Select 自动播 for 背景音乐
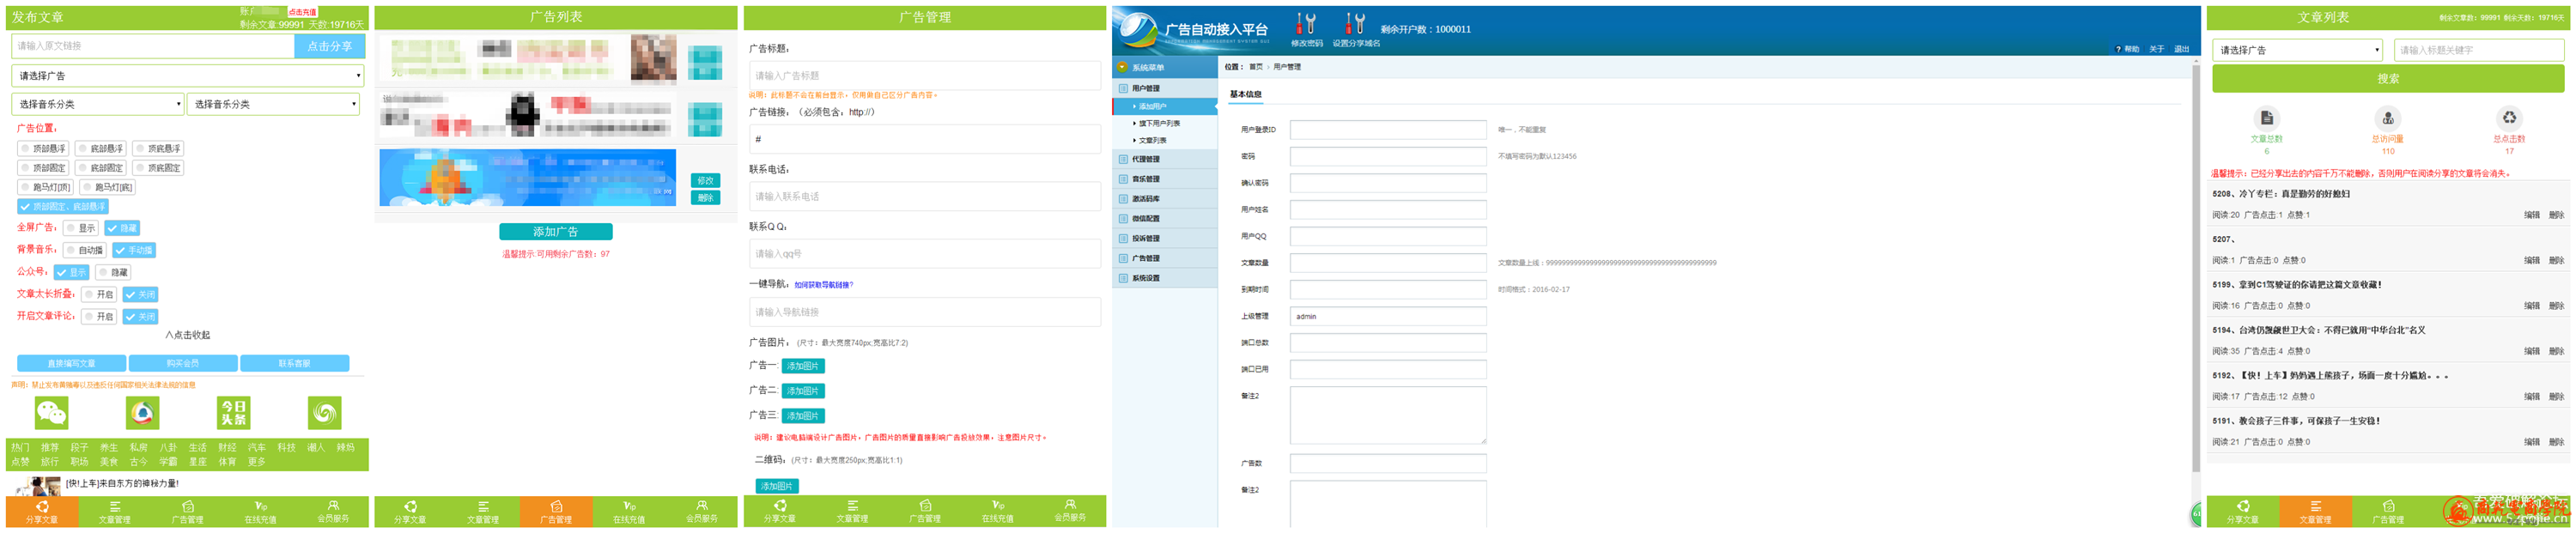The width and height of the screenshot is (2576, 533). click(x=86, y=251)
